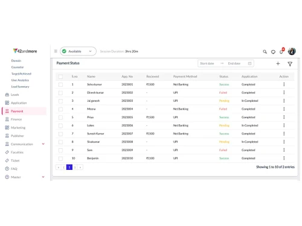This screenshot has height=226, width=302.
Task: Open the Counselor sidebar submenu item
Action: click(18, 67)
